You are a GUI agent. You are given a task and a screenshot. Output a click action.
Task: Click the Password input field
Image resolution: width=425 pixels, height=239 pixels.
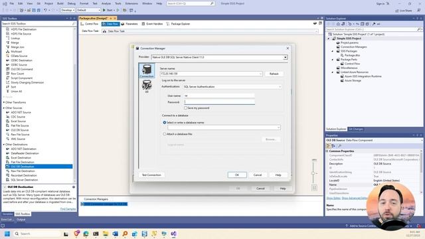point(220,102)
